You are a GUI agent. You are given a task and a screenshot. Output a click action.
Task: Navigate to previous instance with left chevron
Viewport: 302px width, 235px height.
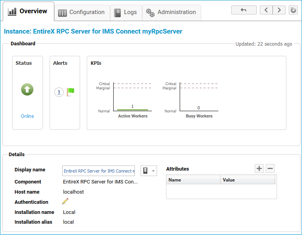266,10
